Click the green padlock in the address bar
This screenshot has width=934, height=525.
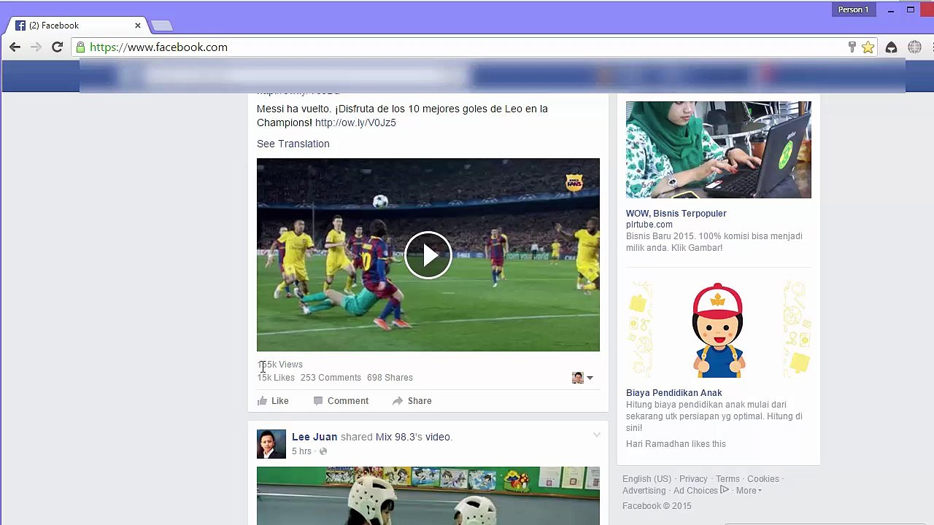[80, 47]
